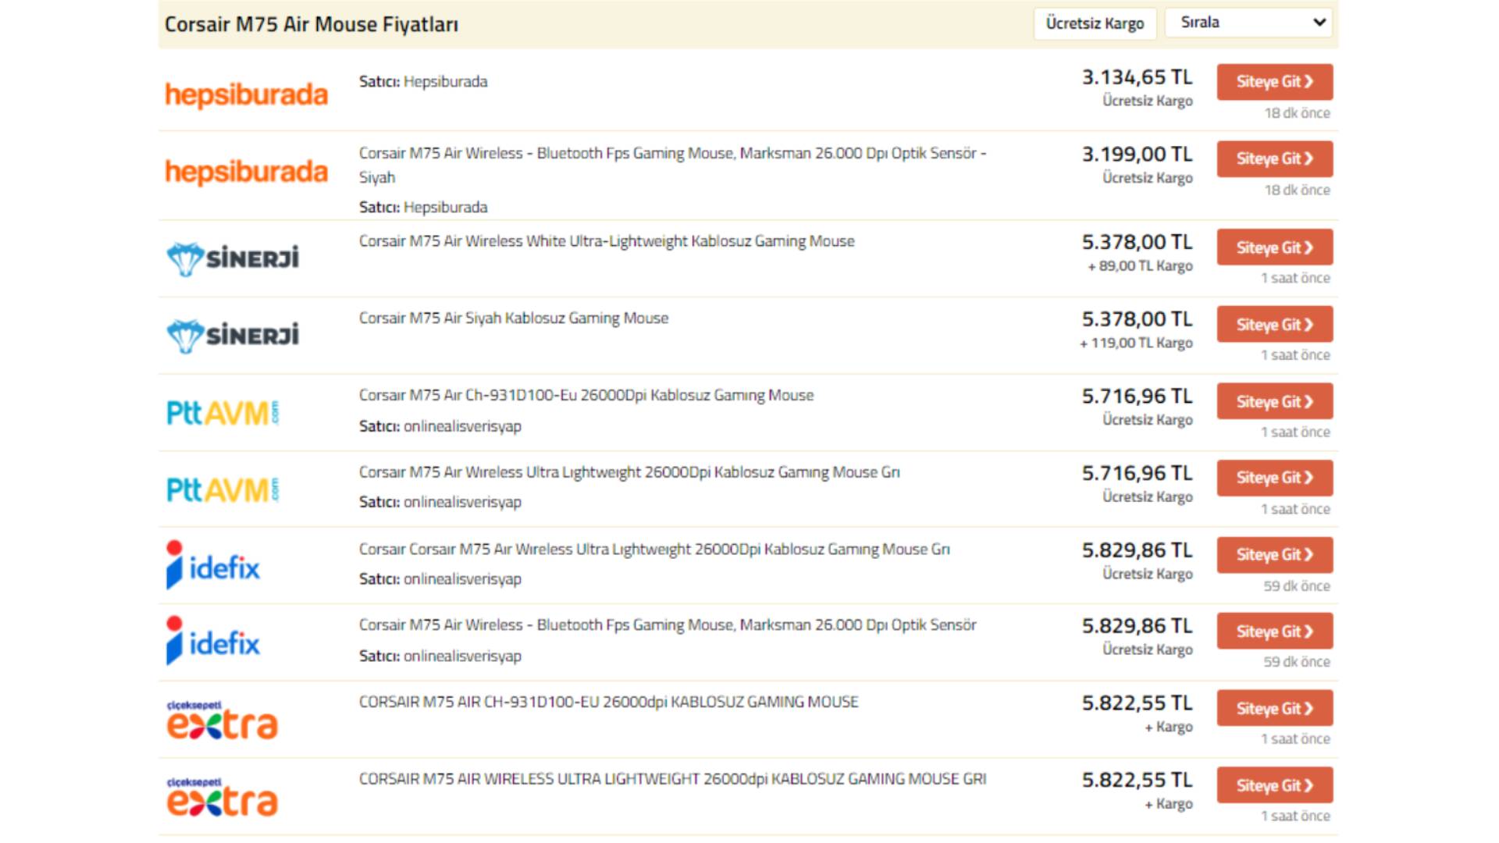
Task: Open the PttAVM logo for Ch-931D100-Eu listing
Action: pyautogui.click(x=223, y=413)
